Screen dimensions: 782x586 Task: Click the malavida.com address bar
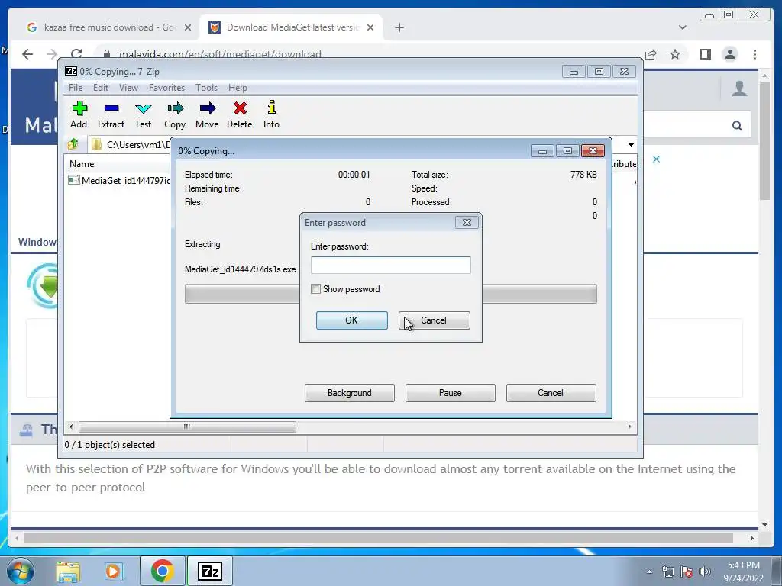click(219, 54)
